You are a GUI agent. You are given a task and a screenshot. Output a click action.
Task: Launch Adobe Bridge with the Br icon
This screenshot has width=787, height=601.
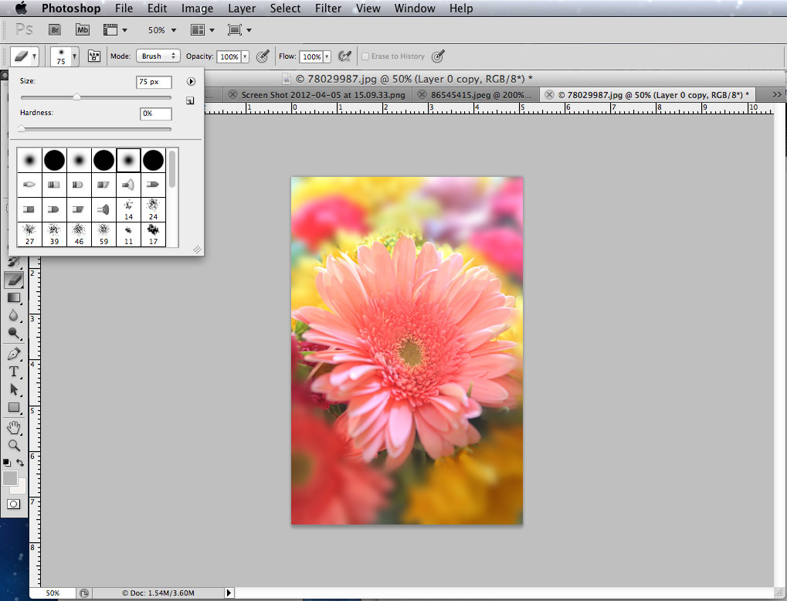coord(55,30)
